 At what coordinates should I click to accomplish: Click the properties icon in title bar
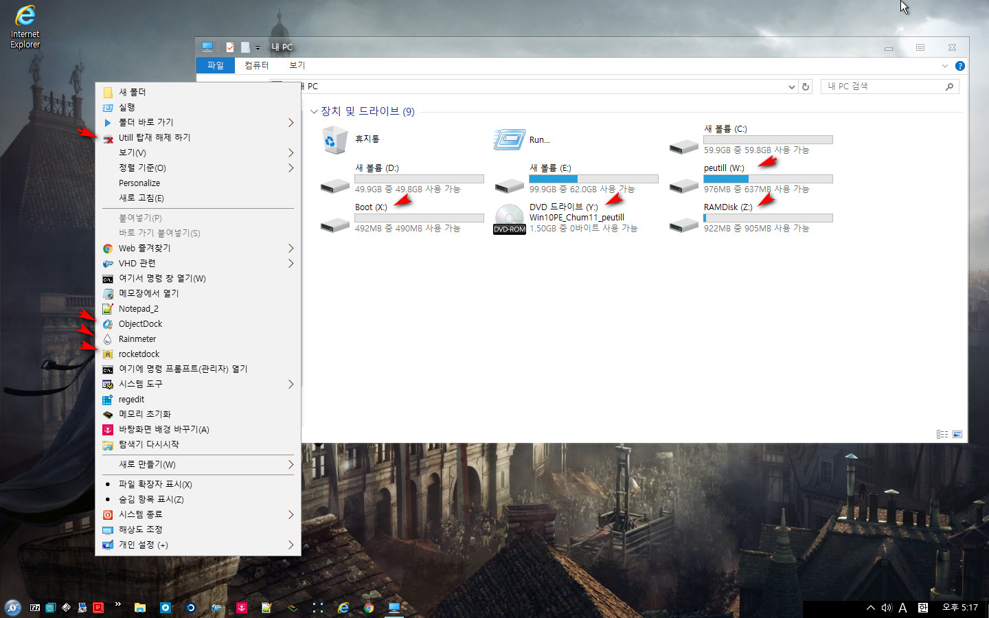229,47
